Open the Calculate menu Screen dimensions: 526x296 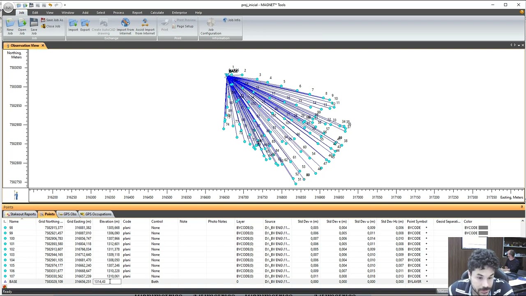(157, 12)
